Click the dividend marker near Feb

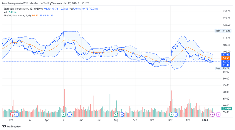tap(17, 115)
